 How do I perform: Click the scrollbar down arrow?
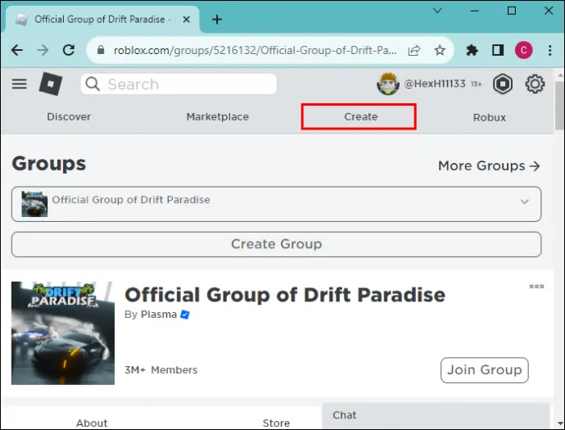point(559,423)
